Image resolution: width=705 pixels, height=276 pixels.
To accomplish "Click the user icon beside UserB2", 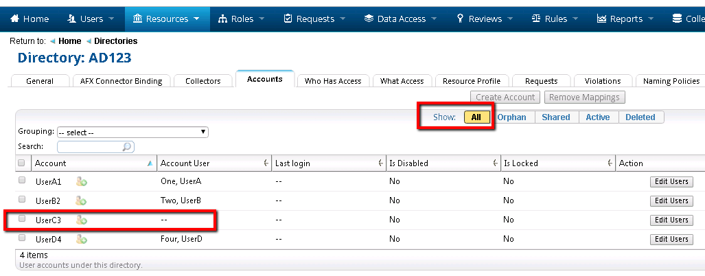I will 81,201.
